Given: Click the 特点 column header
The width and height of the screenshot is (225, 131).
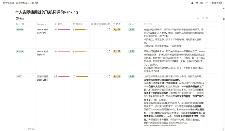Looking at the screenshot, I should (119, 24).
